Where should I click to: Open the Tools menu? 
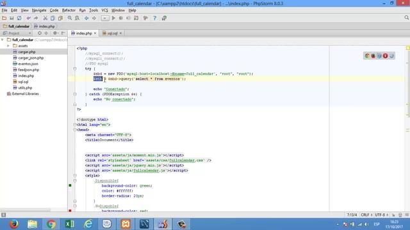tap(94, 10)
